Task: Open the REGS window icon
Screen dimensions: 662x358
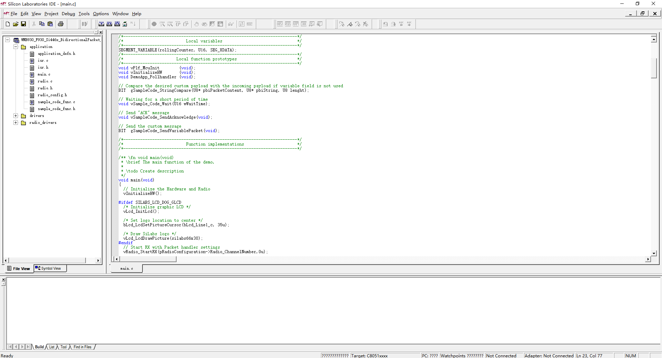Action: [x=288, y=24]
